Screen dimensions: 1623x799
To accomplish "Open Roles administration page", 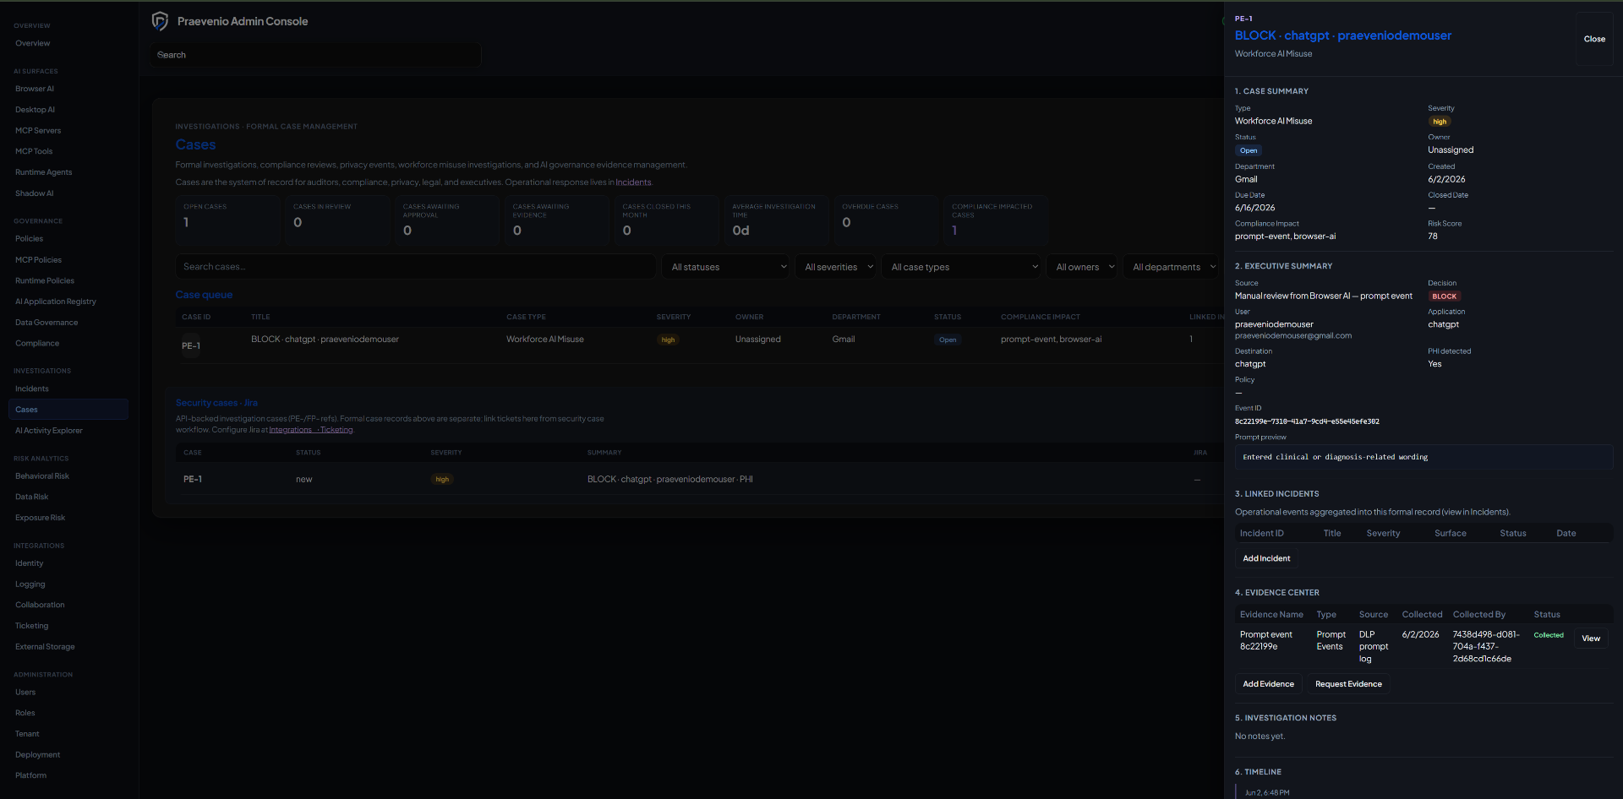I will pos(25,713).
